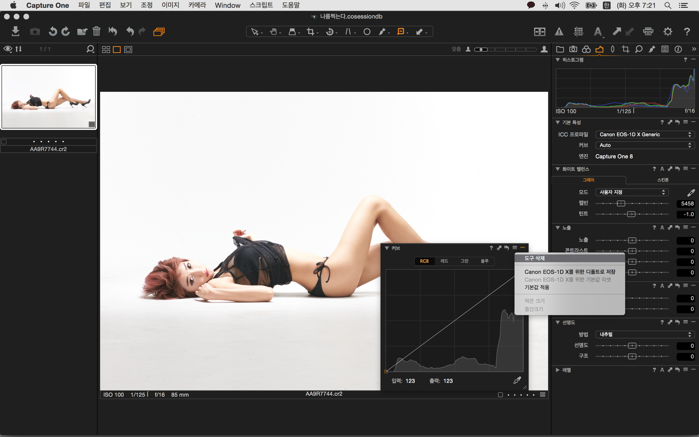
Task: Click 기본값 적용 in the popup menu
Action: pos(537,287)
